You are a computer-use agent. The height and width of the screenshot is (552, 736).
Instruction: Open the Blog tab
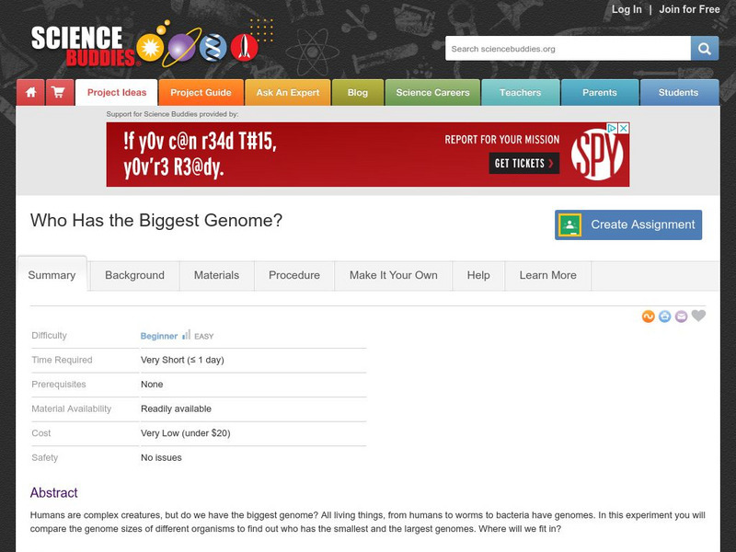tap(358, 93)
